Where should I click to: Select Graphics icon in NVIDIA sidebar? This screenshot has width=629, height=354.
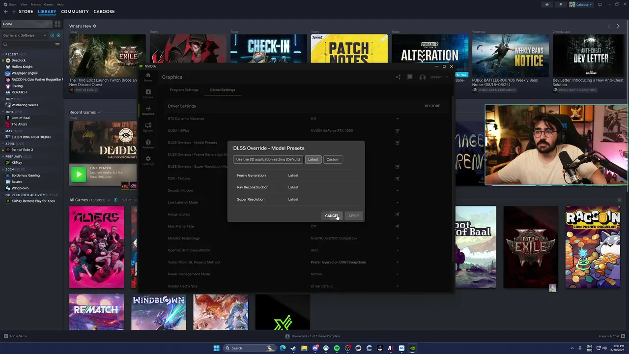tap(148, 110)
